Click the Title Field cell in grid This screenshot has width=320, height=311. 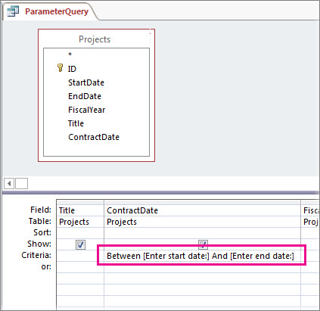point(80,210)
